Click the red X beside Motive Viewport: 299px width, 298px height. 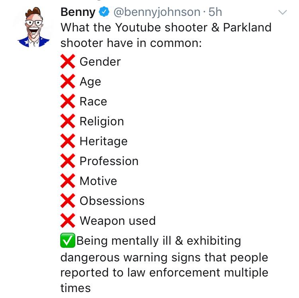pyautogui.click(x=68, y=181)
